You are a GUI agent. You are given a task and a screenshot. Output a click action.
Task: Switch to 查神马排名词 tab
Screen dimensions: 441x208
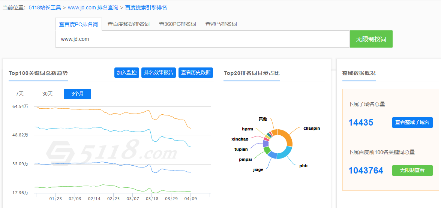click(221, 24)
